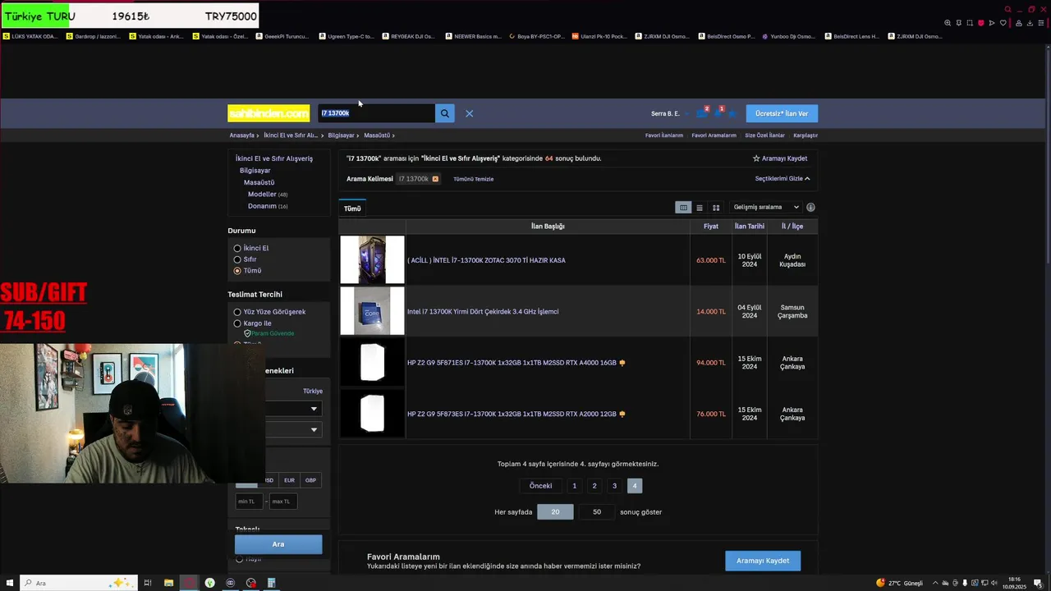Sort listings by Fiyat column header
This screenshot has height=591, width=1051.
pyautogui.click(x=710, y=227)
